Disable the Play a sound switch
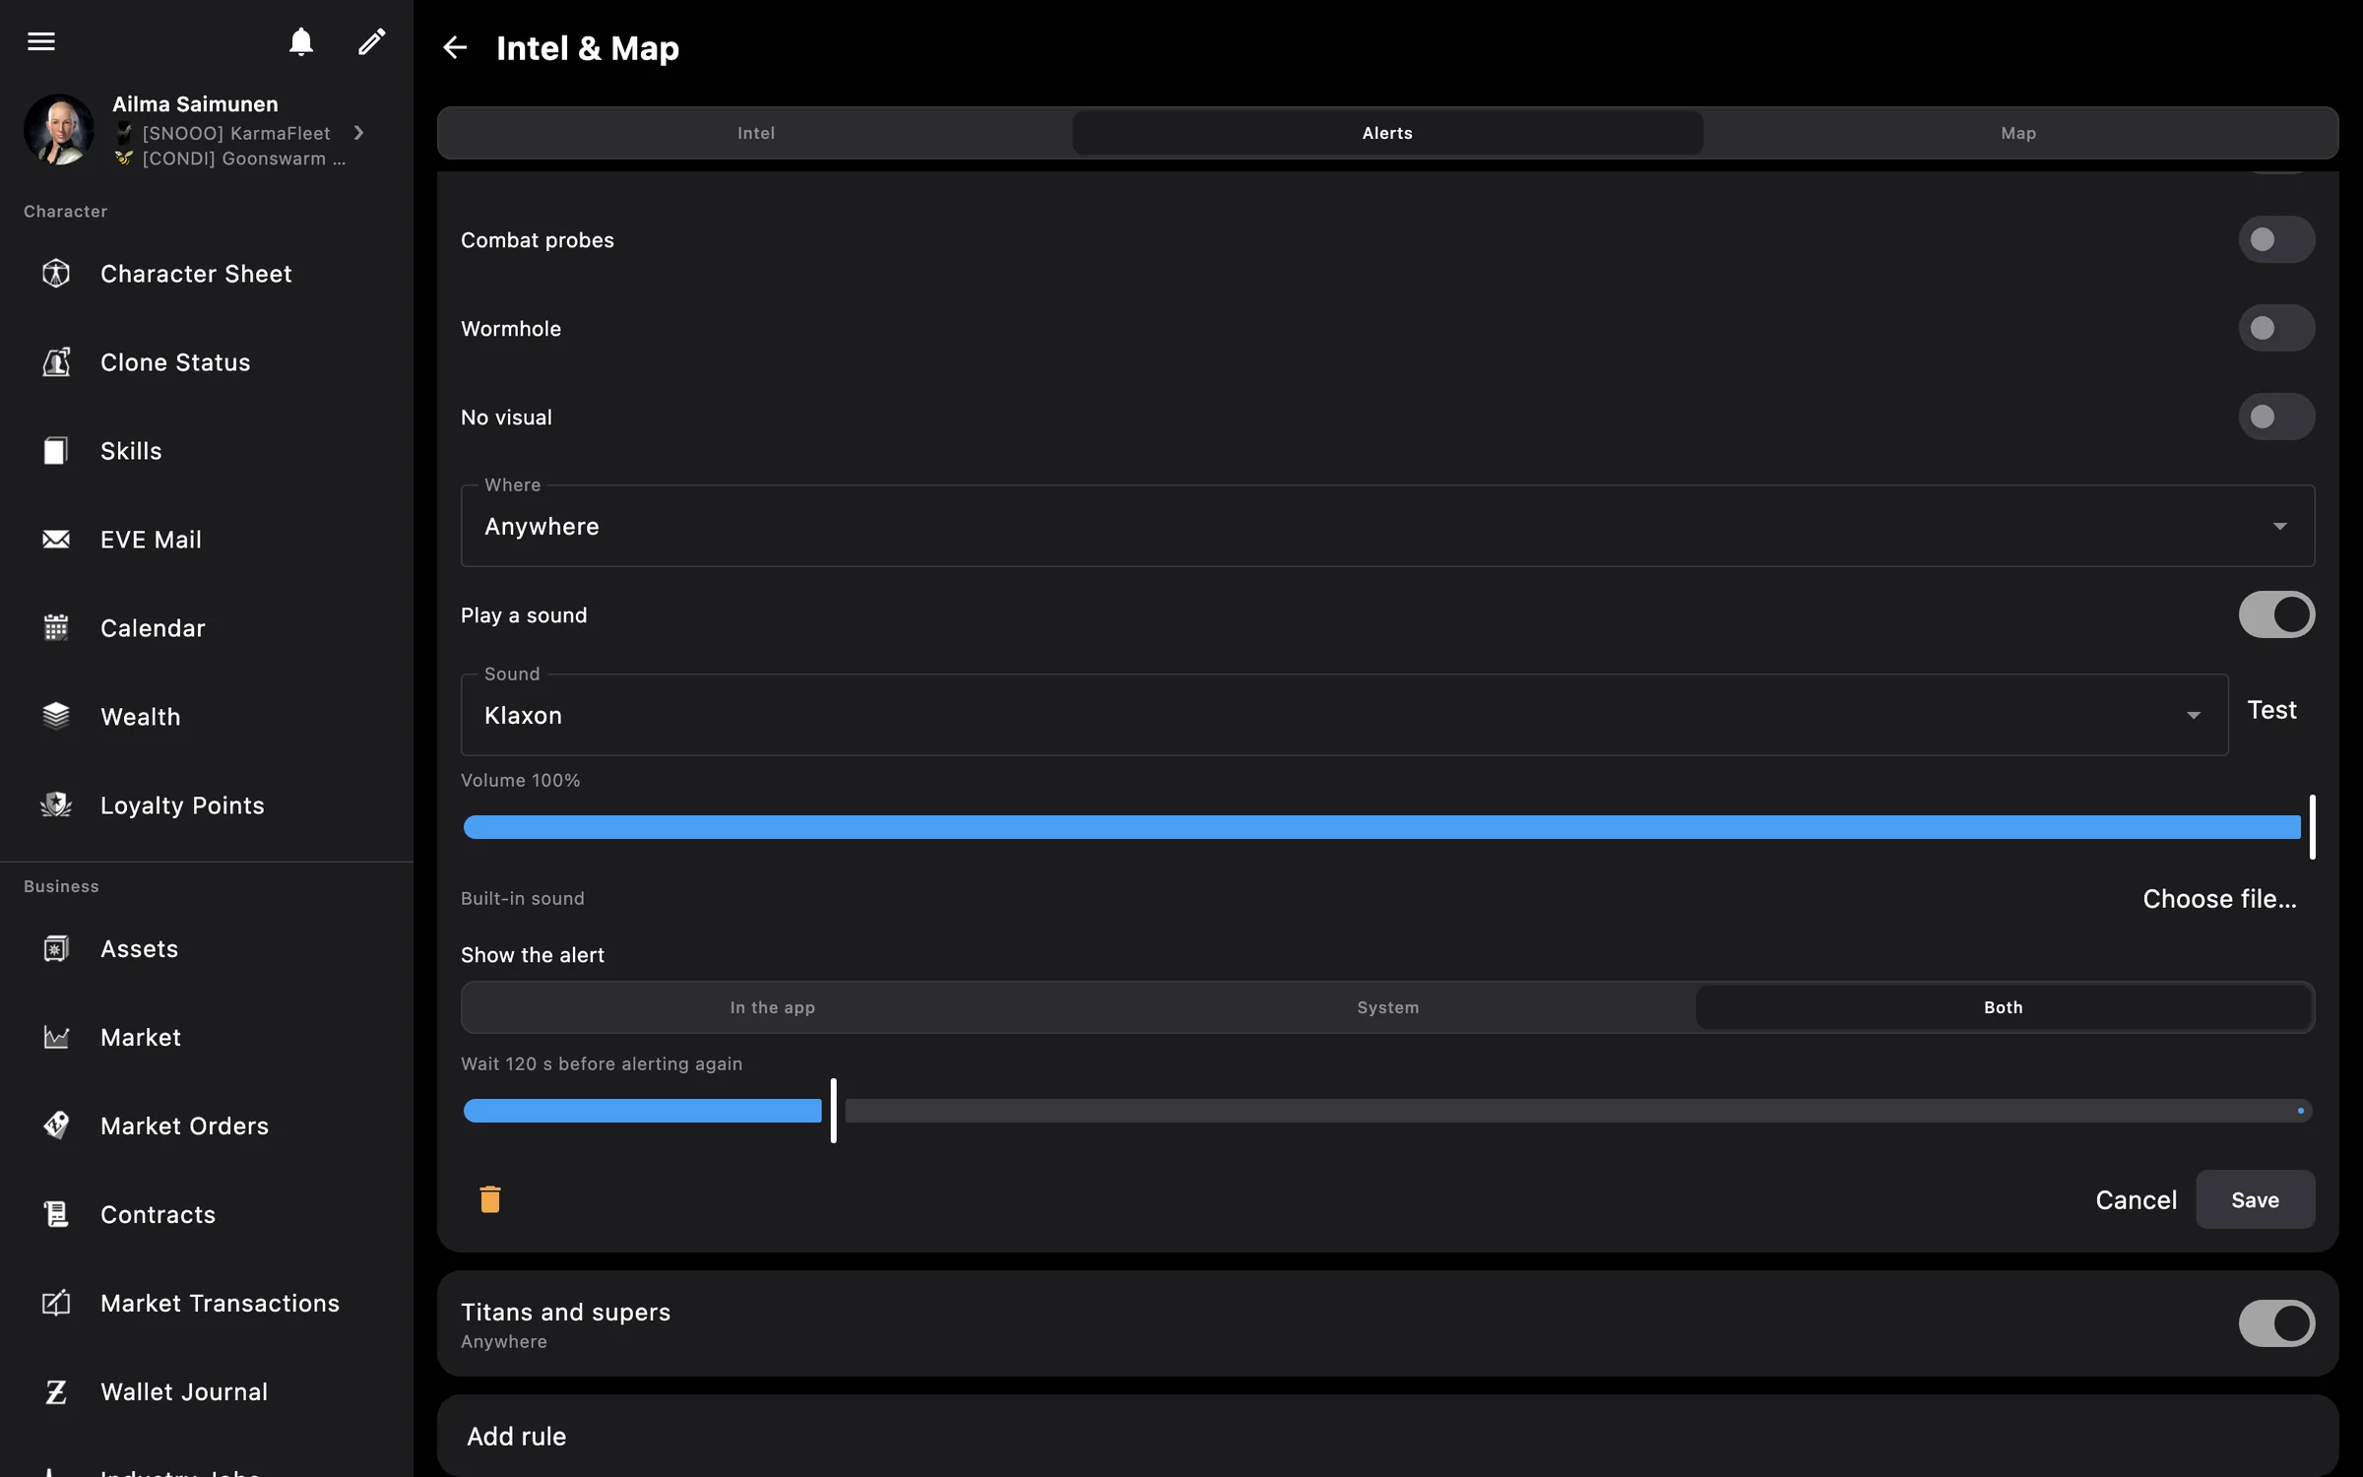Viewport: 2363px width, 1477px height. [x=2276, y=614]
